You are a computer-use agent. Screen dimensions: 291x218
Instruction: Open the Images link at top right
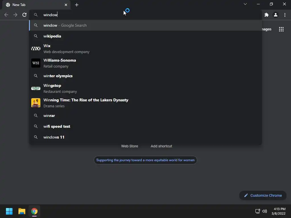pos(267,29)
